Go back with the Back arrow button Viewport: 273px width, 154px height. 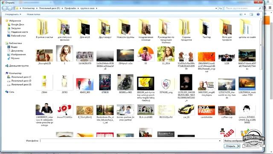coord(5,8)
